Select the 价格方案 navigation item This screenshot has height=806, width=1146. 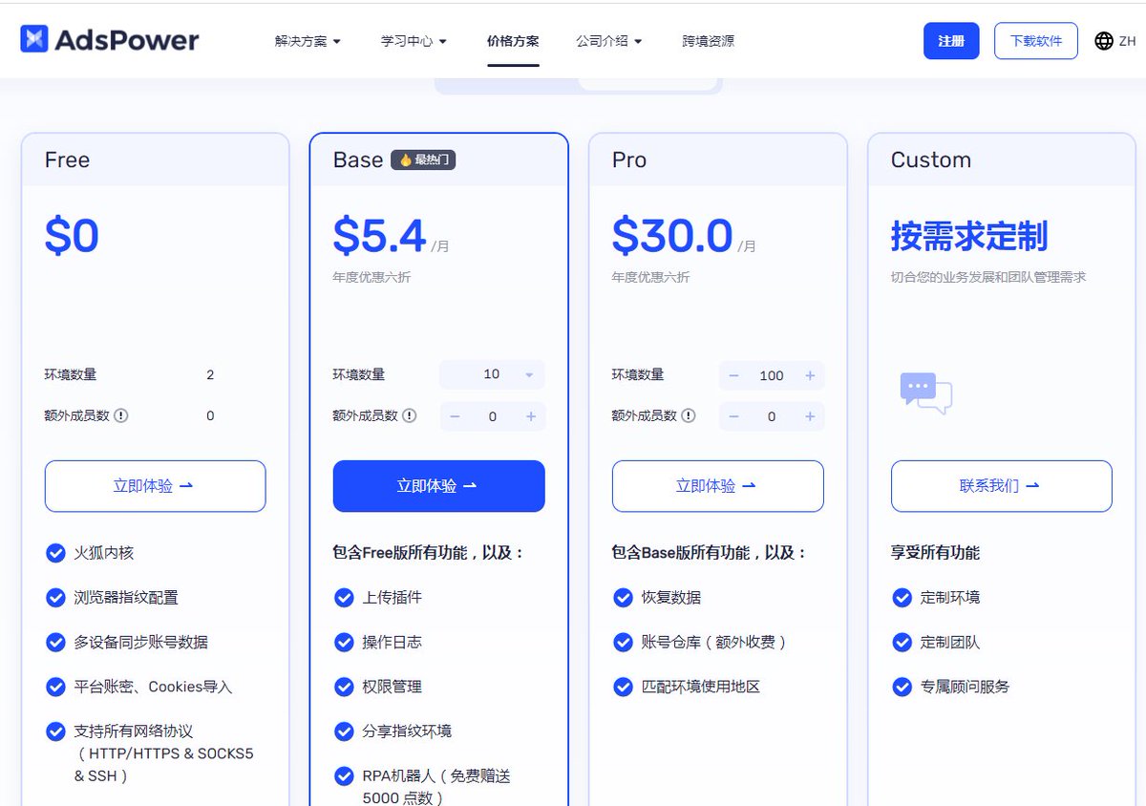click(x=513, y=41)
